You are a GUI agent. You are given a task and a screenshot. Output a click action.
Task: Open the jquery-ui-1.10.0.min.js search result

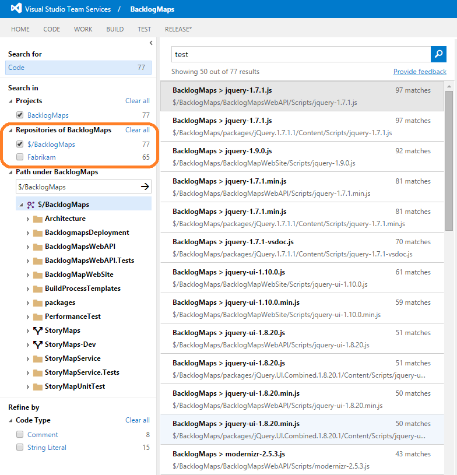coord(302,308)
